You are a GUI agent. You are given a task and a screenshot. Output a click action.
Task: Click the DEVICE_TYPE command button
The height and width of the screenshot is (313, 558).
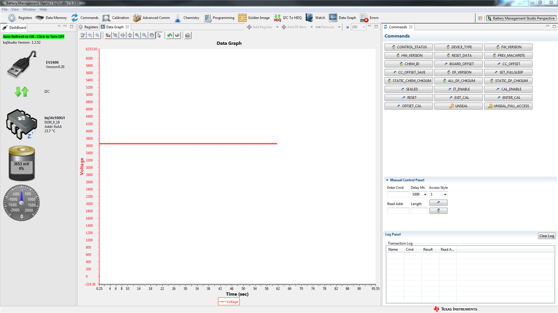[x=458, y=47]
